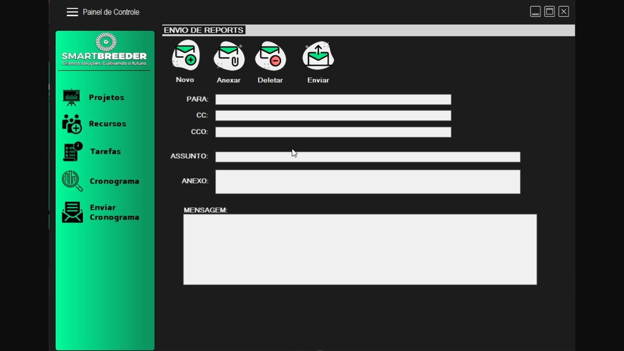Click the Anexar label under toolbar
Screen dimensions: 624x351
click(x=229, y=80)
